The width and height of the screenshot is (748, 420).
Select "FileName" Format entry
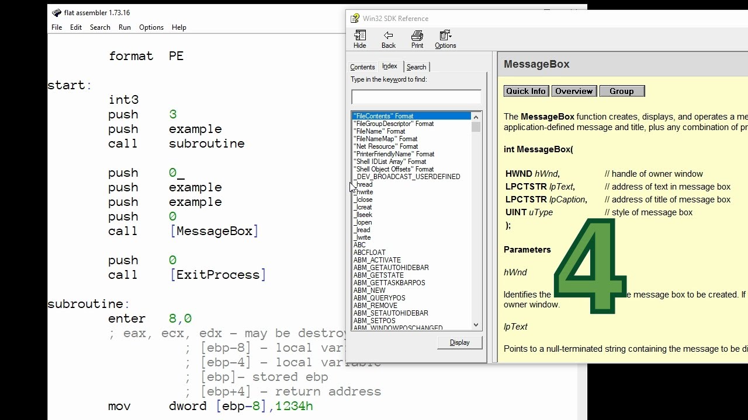[x=379, y=131]
